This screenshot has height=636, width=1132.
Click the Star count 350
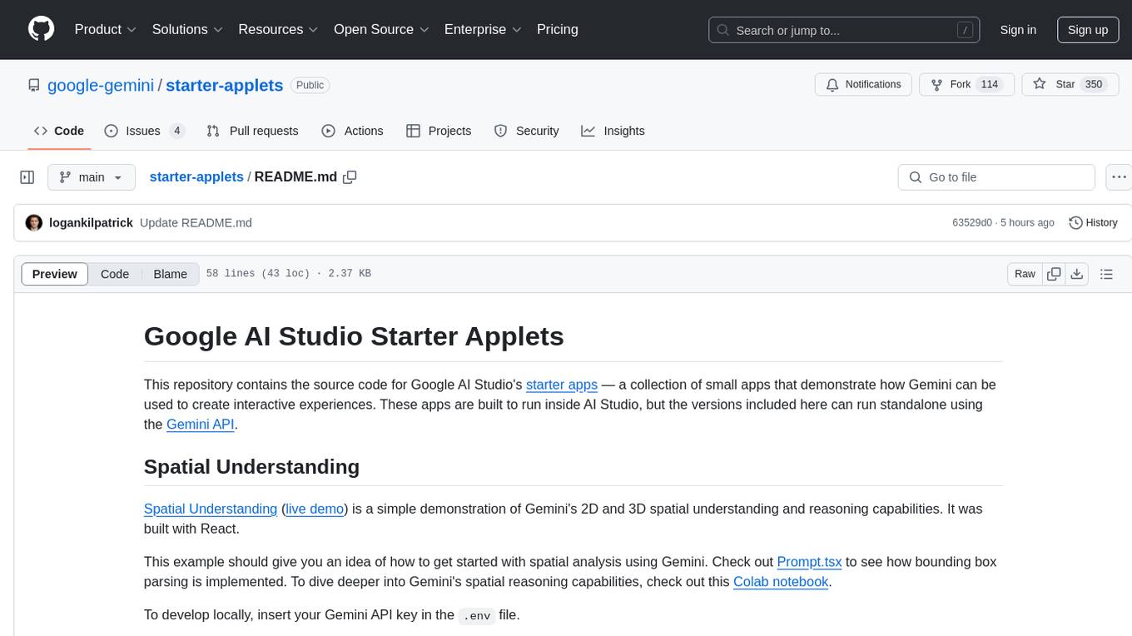1094,85
